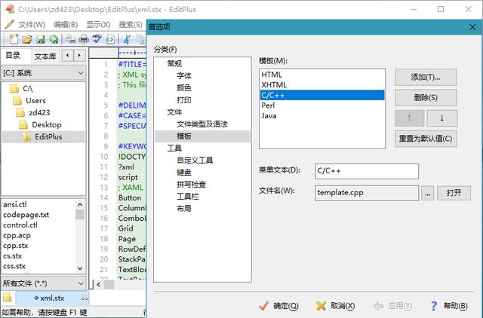Viewport: 483px width, 318px height.
Task: Expand the [C:] 系统 drive dropdown
Action: click(x=44, y=73)
